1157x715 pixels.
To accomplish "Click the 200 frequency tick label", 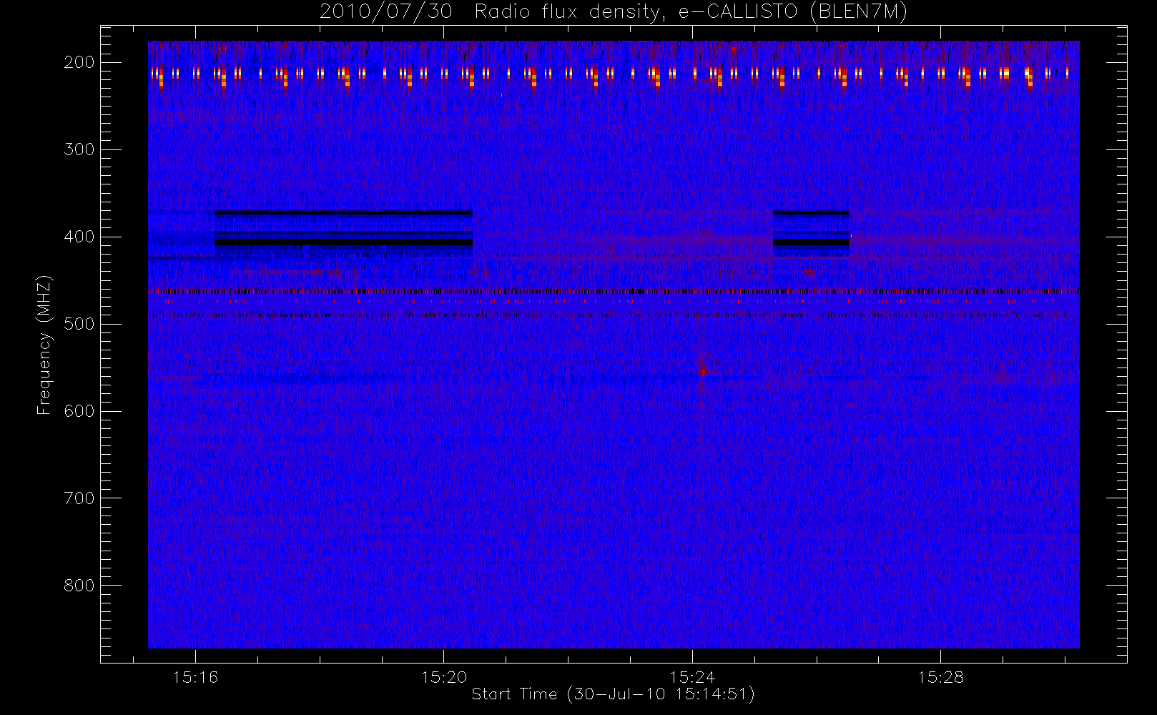I will click(x=79, y=62).
